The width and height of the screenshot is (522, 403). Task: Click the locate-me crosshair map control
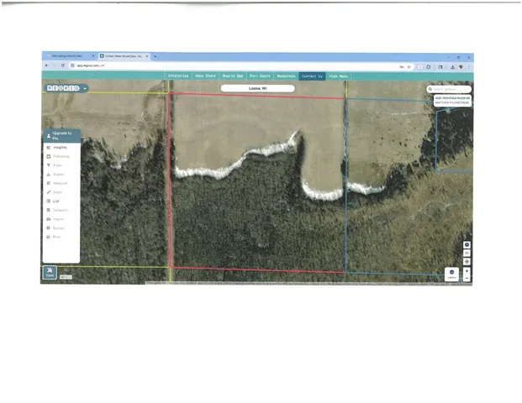click(x=467, y=261)
